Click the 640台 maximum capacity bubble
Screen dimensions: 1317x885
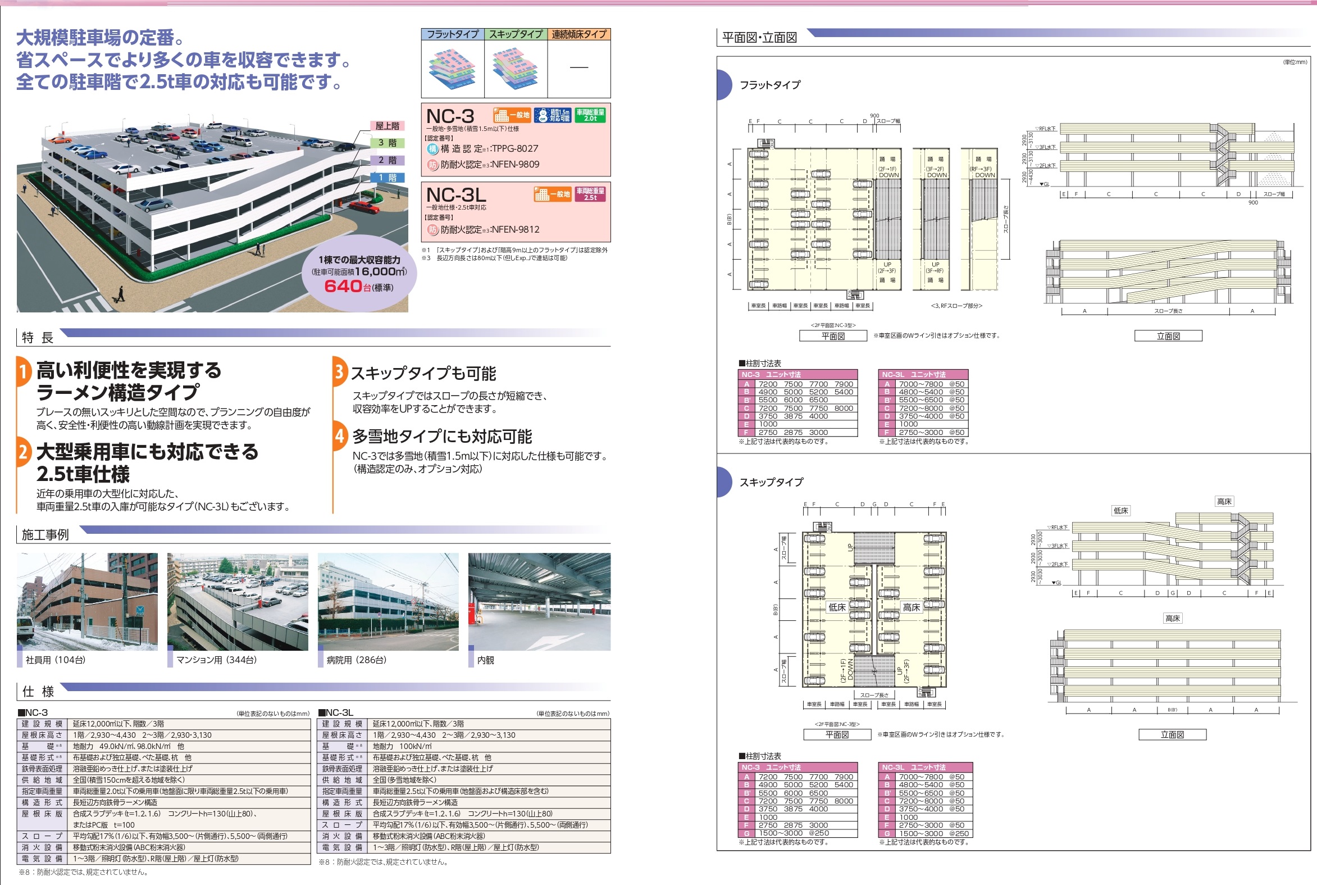[359, 274]
